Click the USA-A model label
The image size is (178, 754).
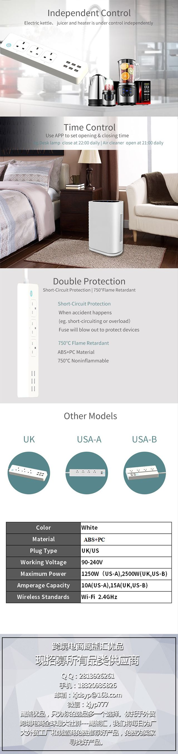[x=89, y=439]
